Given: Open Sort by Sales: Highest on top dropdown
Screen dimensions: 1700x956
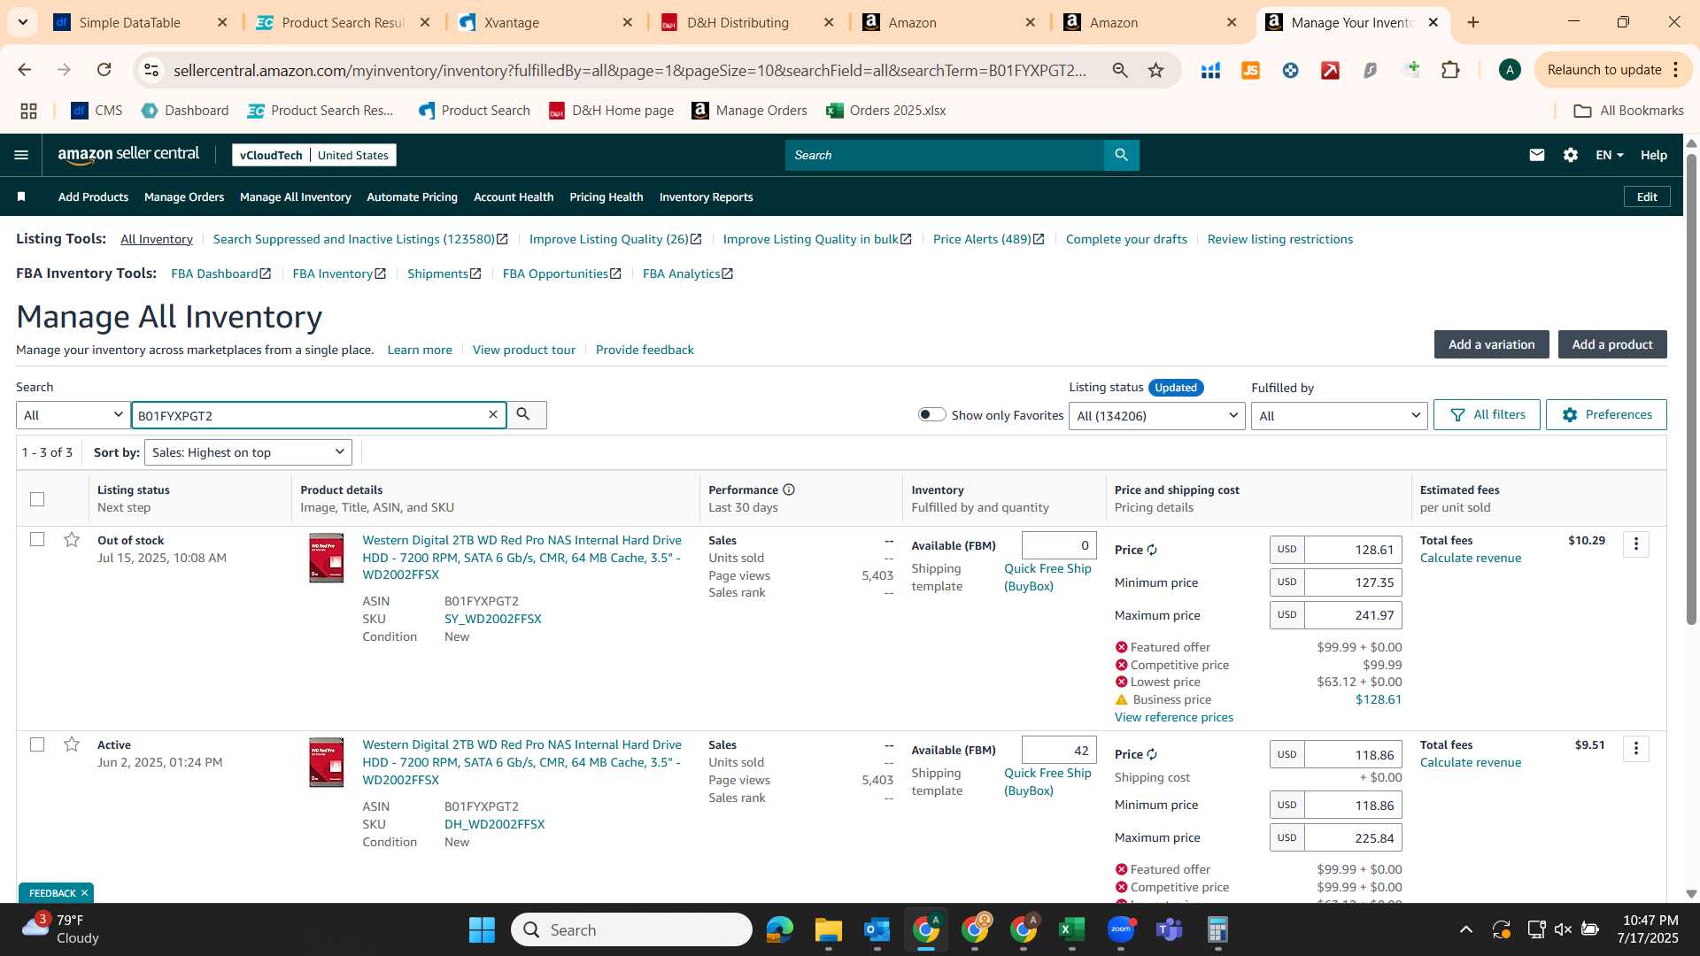Looking at the screenshot, I should click(248, 452).
